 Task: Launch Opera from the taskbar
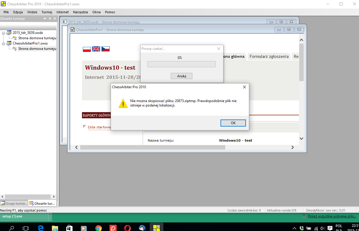coord(128,227)
